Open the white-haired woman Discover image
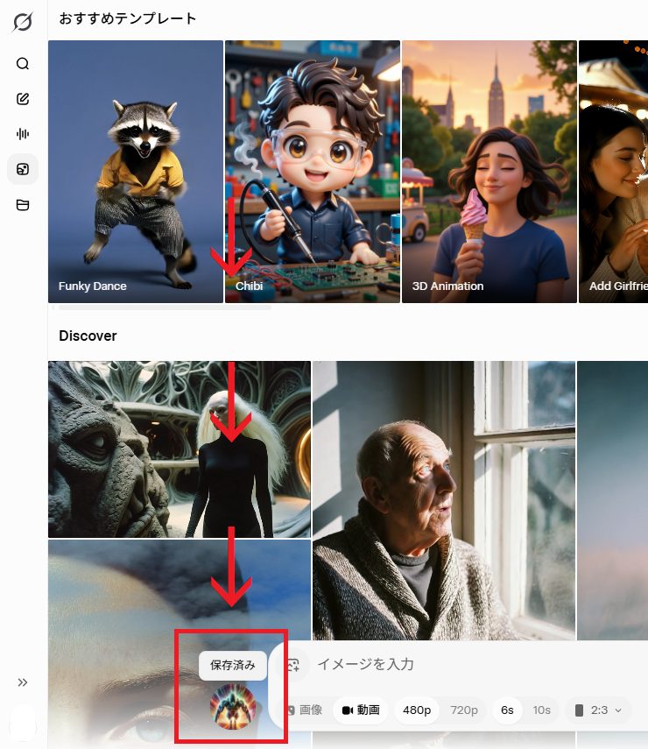The height and width of the screenshot is (749, 648). (x=180, y=449)
